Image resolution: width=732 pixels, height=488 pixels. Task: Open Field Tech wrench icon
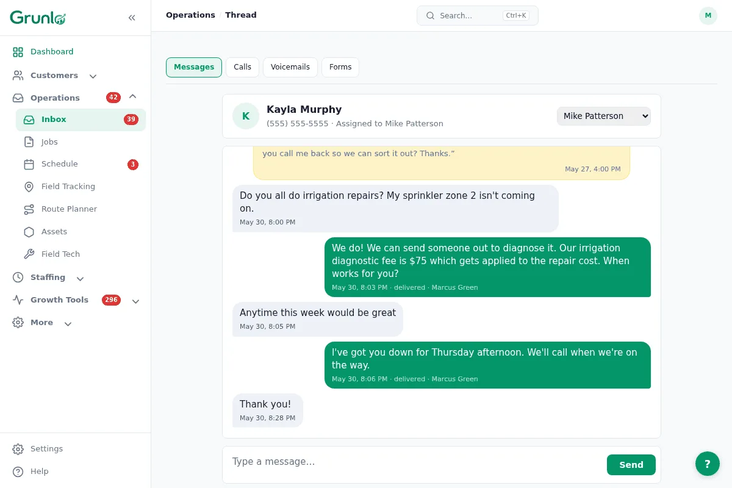pos(29,254)
